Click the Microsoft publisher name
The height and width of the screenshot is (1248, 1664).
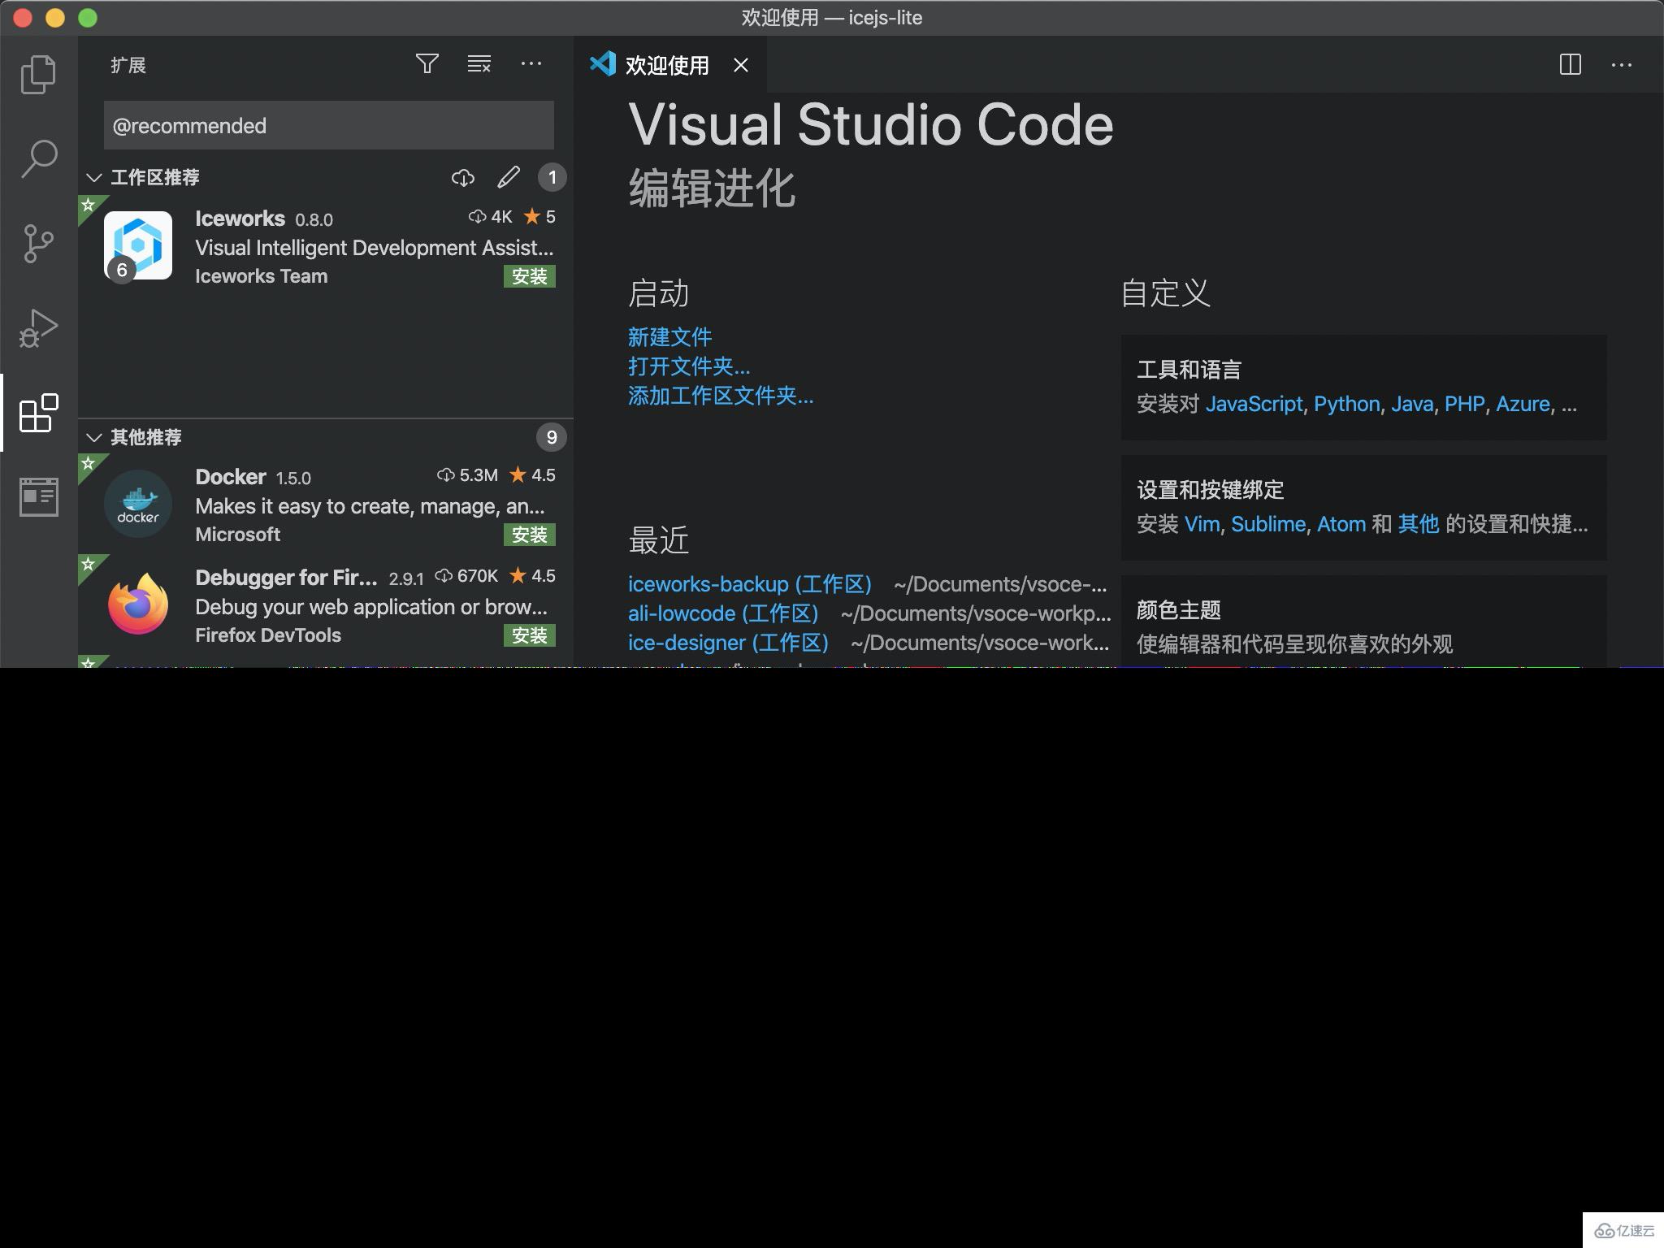click(x=237, y=535)
